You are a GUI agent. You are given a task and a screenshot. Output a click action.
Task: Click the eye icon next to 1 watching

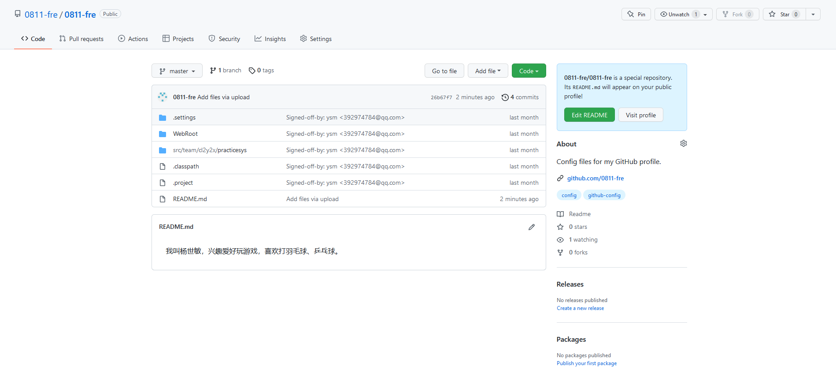[x=560, y=239]
